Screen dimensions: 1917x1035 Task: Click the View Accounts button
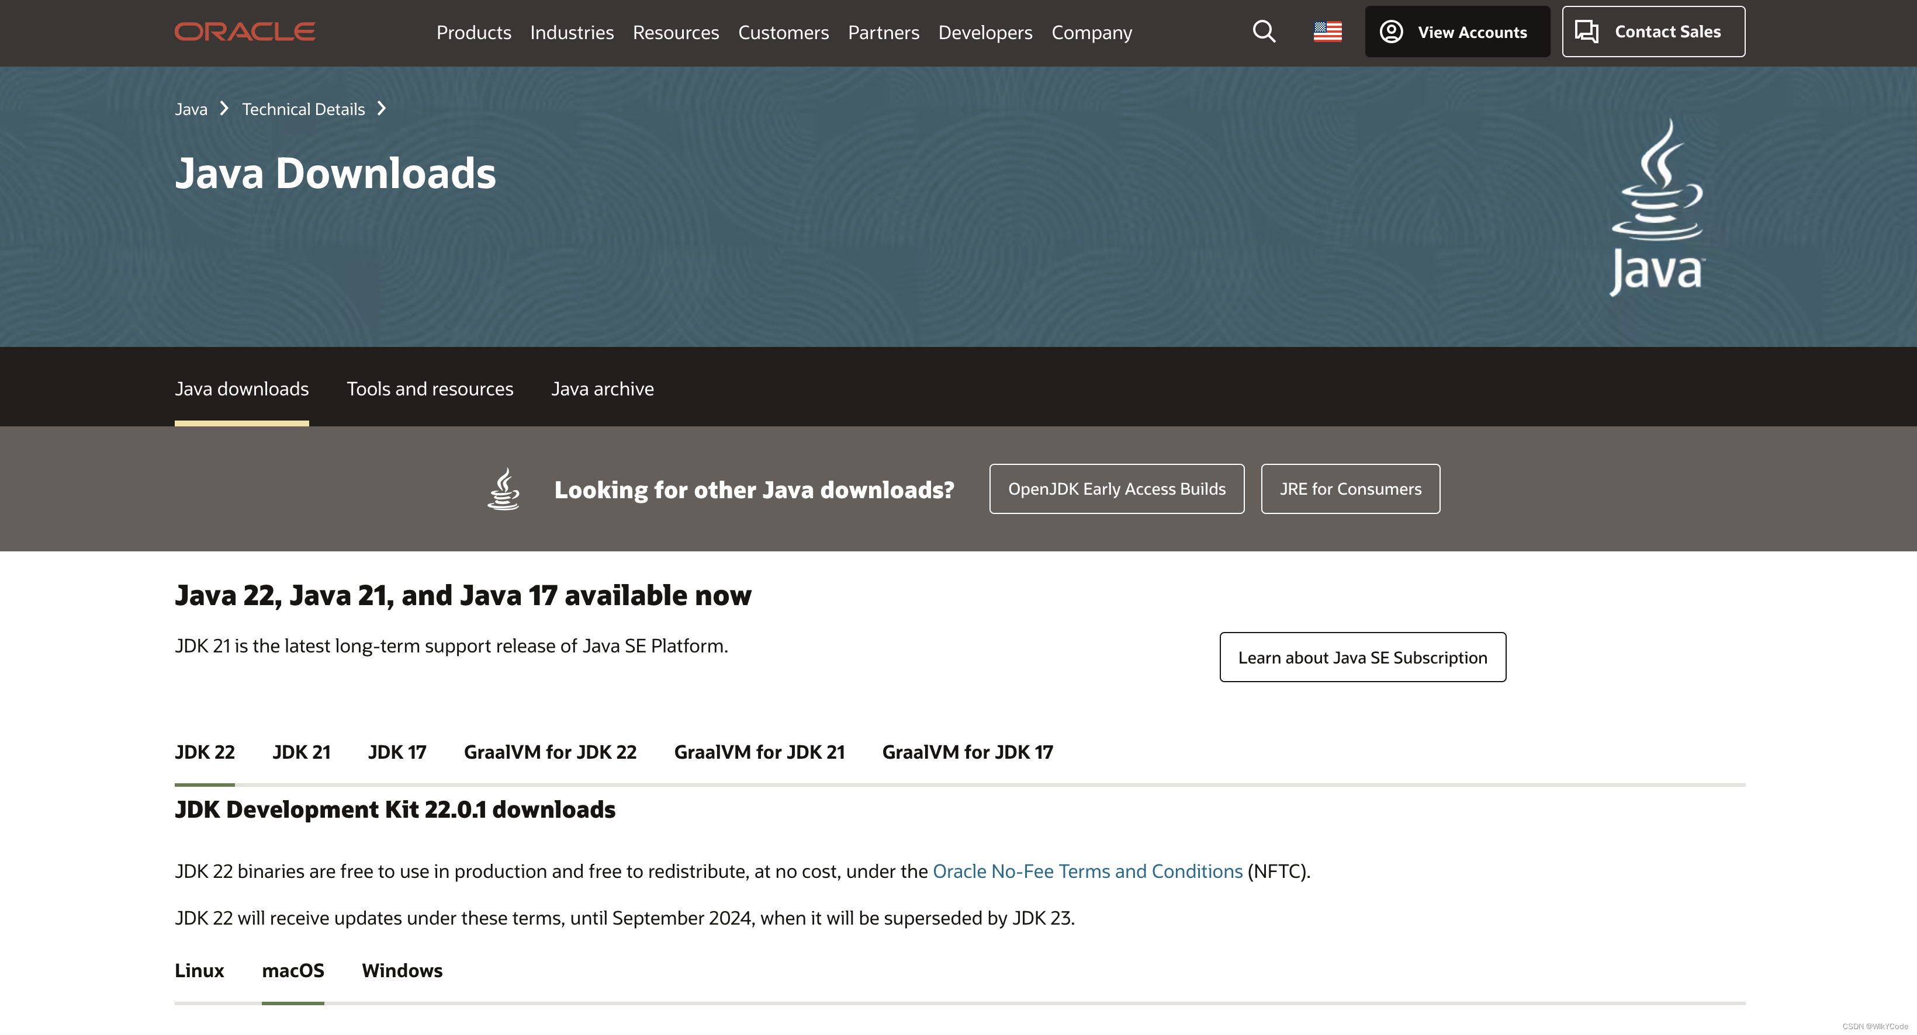click(1457, 32)
